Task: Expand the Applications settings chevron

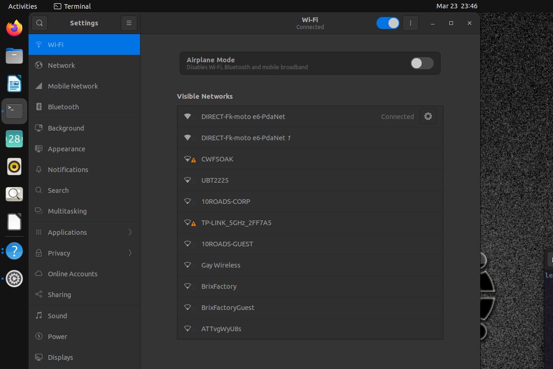Action: [130, 232]
